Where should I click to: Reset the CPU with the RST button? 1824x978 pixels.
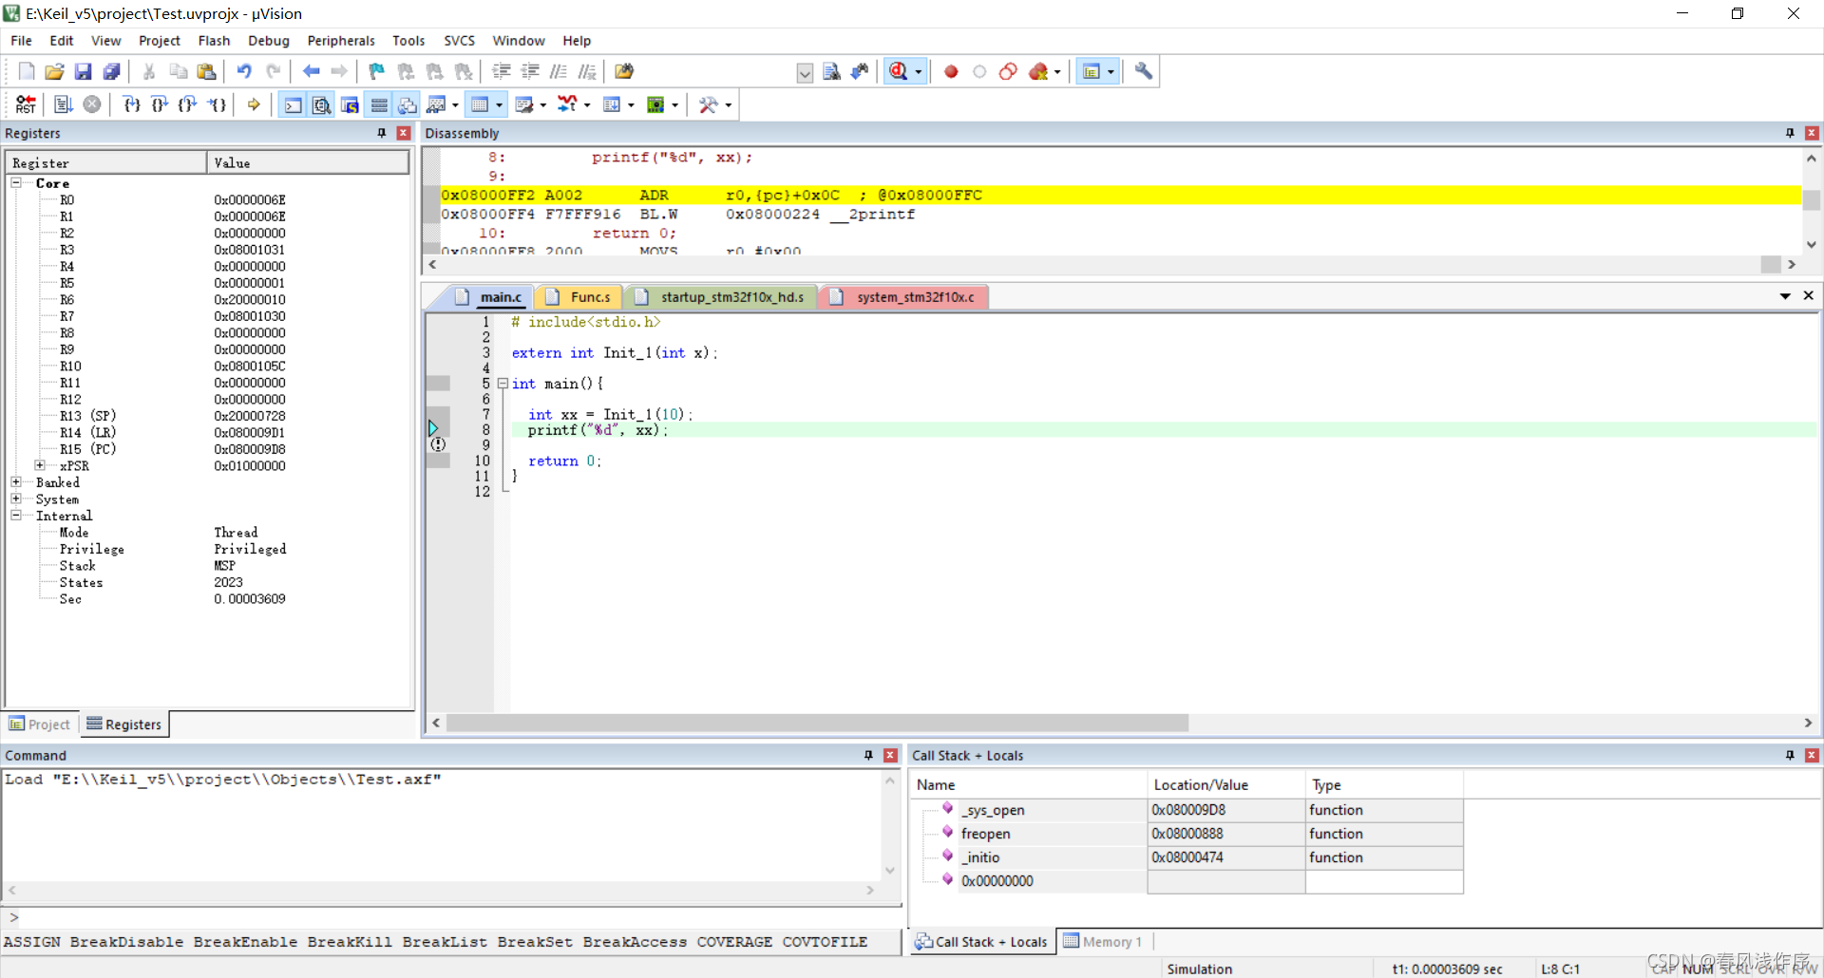point(26,104)
